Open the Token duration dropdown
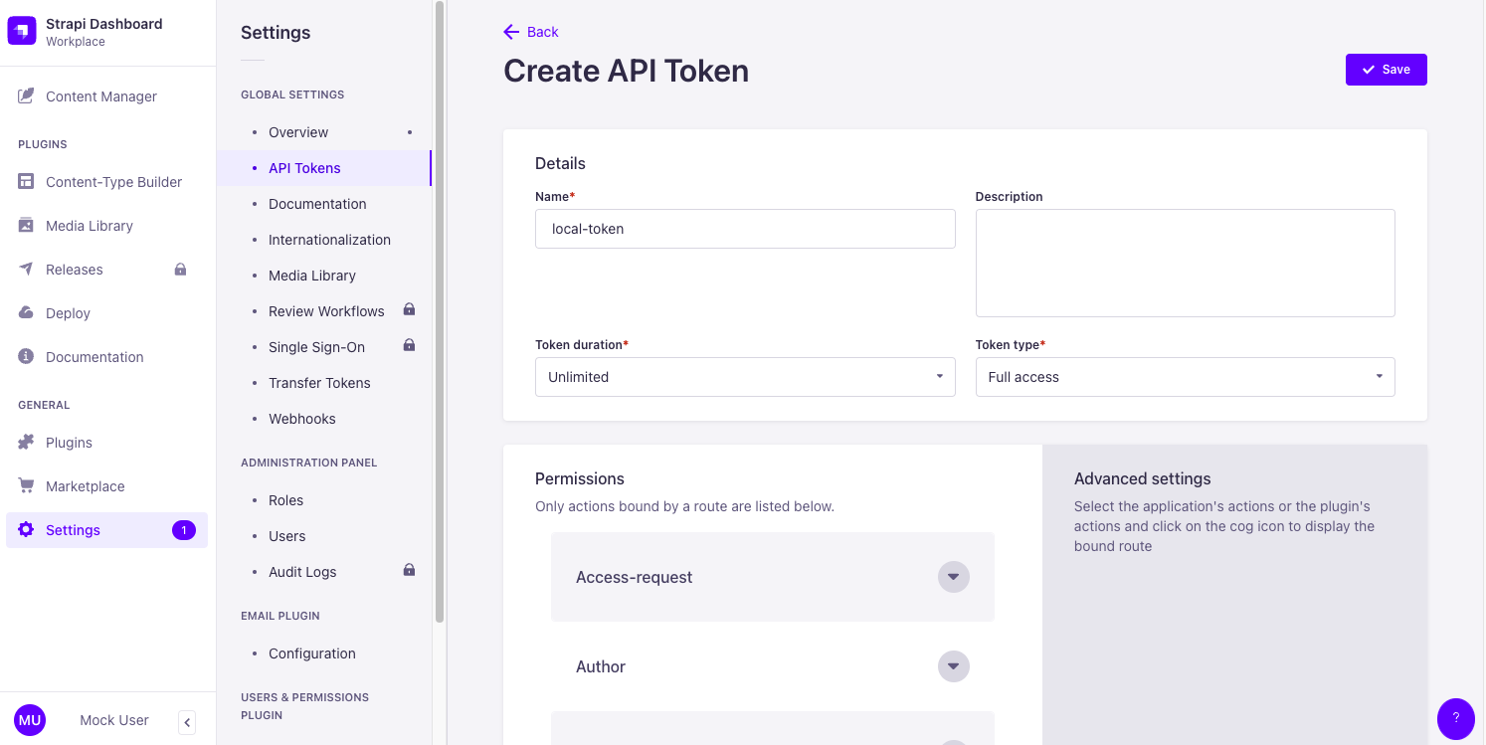This screenshot has height=745, width=1486. coord(744,377)
